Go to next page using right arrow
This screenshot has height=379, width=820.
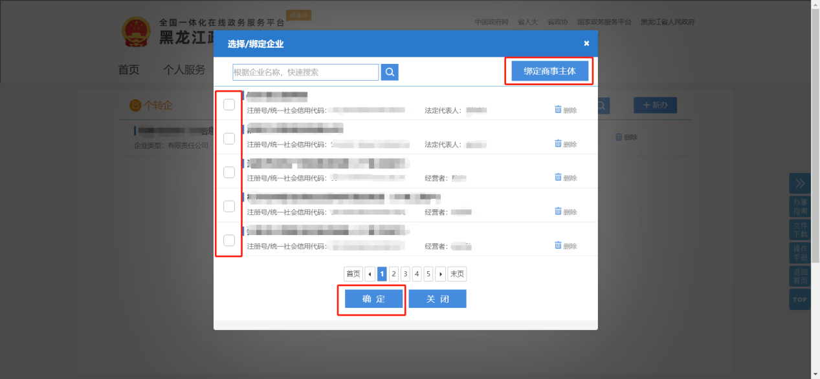point(441,274)
